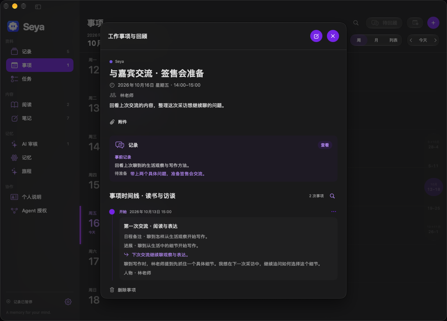
Task: Select day 18 周日 in the week list
Action: (x=94, y=297)
